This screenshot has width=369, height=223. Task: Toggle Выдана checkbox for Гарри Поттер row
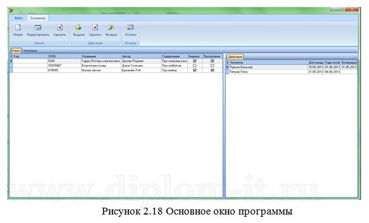pyautogui.click(x=195, y=61)
